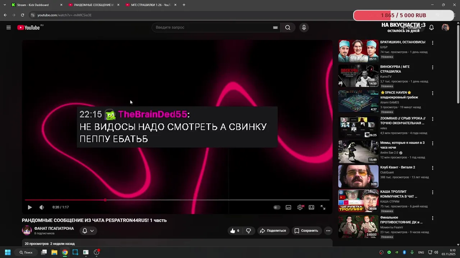Like the video with 6 likes
The image size is (460, 258).
(235, 231)
